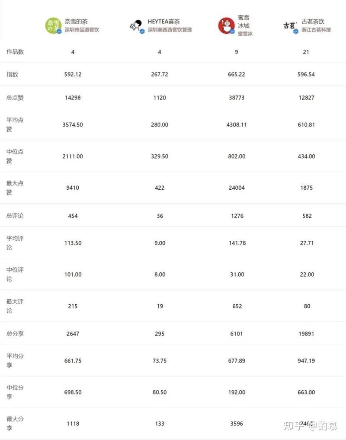The width and height of the screenshot is (346, 440).
Task: Click the 奈雪的茶 green logo
Action: 53,26
